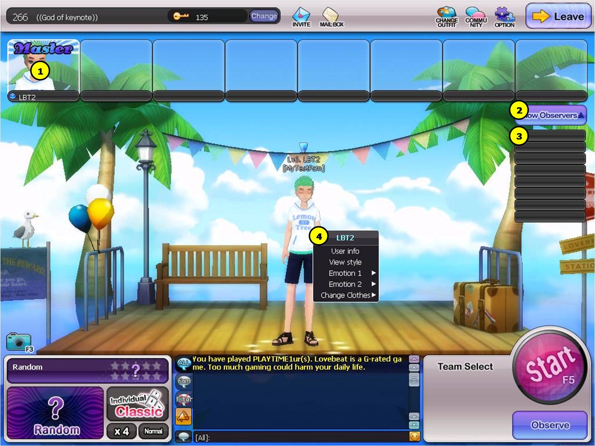Select the Master player slot thumbnail
595x446 pixels.
click(43, 65)
